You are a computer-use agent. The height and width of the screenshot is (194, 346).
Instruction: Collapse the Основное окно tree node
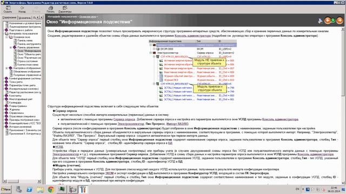coord(6,37)
